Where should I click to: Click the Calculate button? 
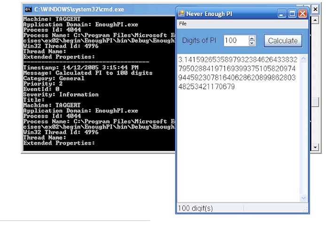(x=283, y=40)
